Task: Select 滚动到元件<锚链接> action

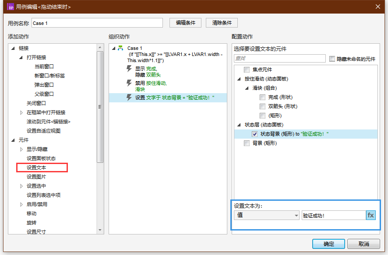Action: coord(49,122)
